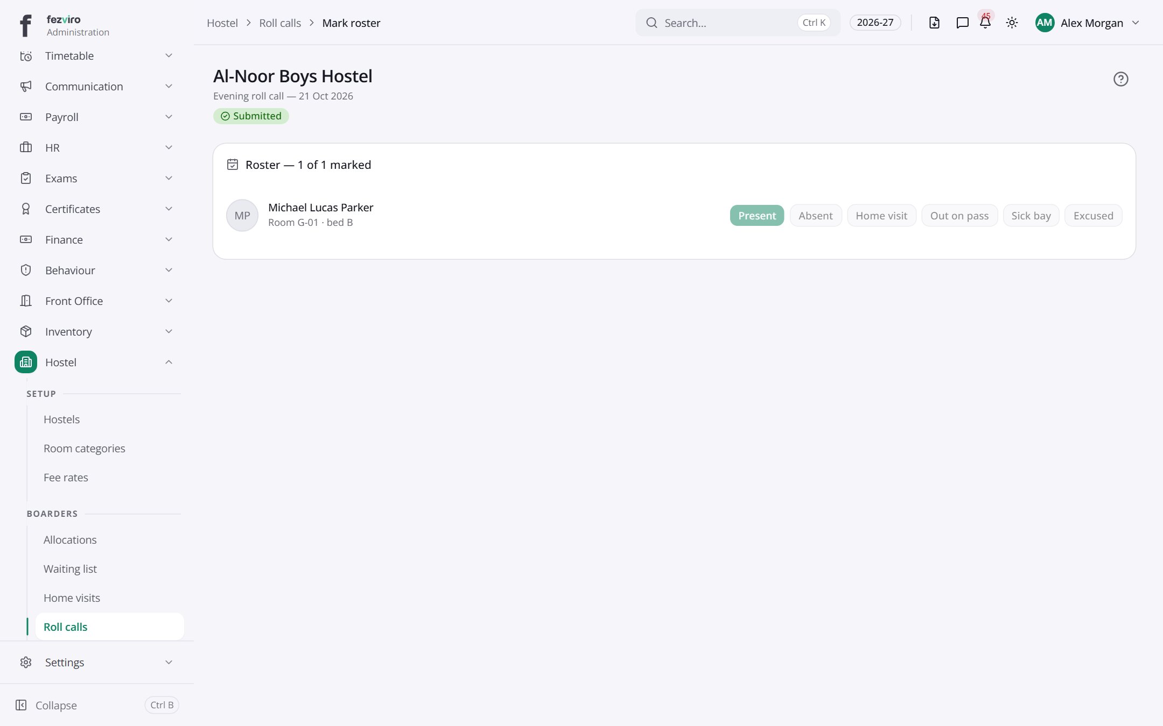Open the notifications bell icon
1163x726 pixels.
click(x=985, y=23)
